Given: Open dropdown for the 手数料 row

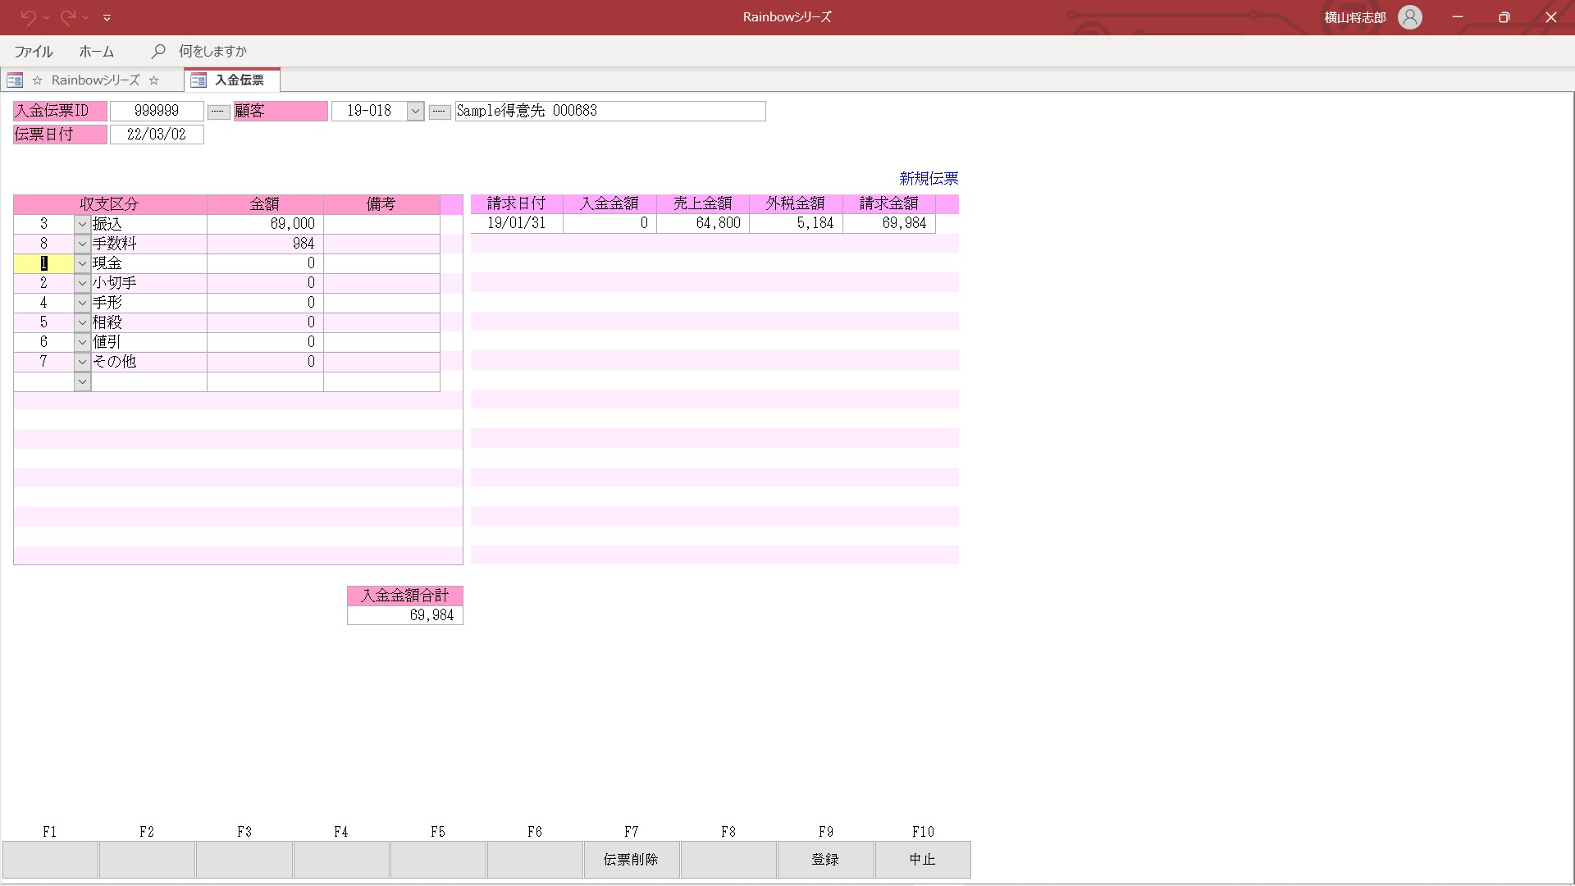Looking at the screenshot, I should (82, 244).
